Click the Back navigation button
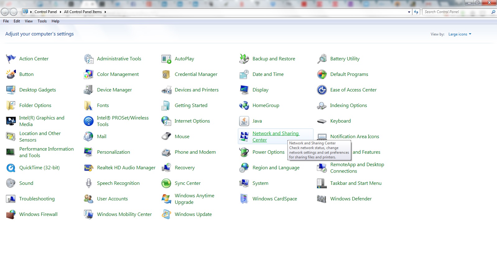This screenshot has height=267, width=497. point(5,12)
